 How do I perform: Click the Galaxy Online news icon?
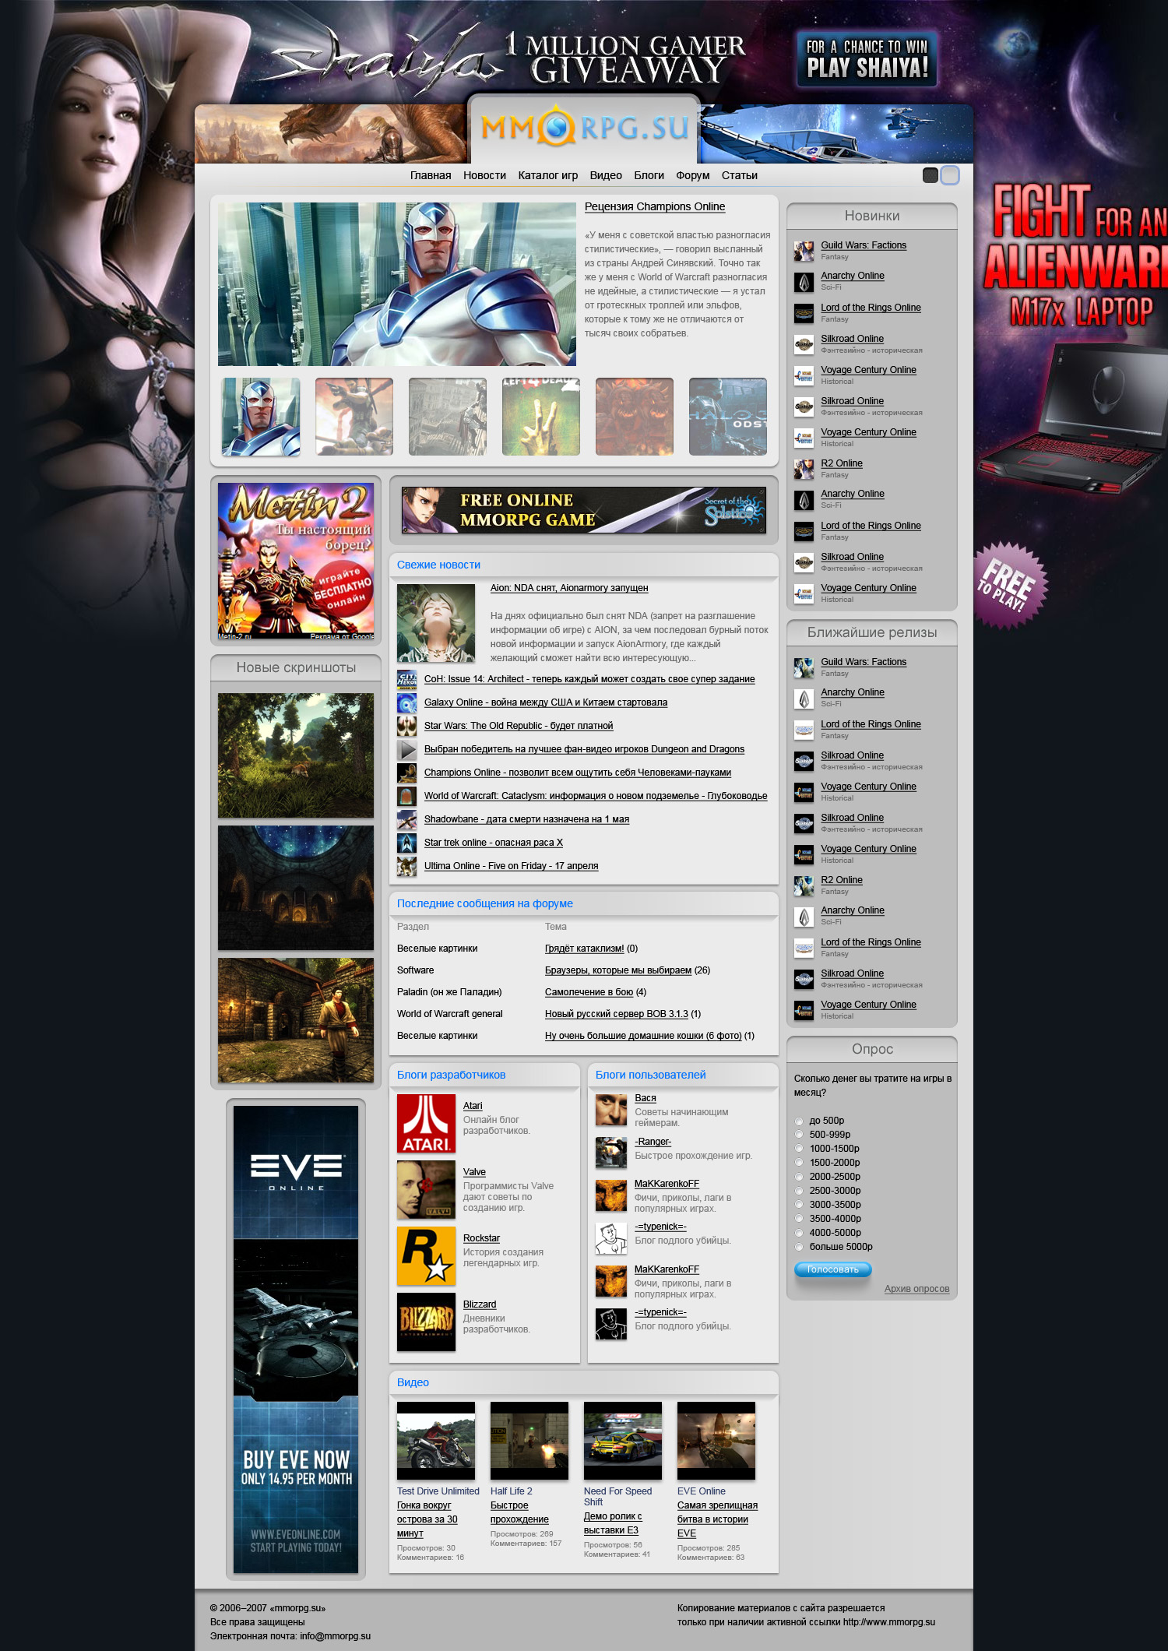(x=406, y=703)
